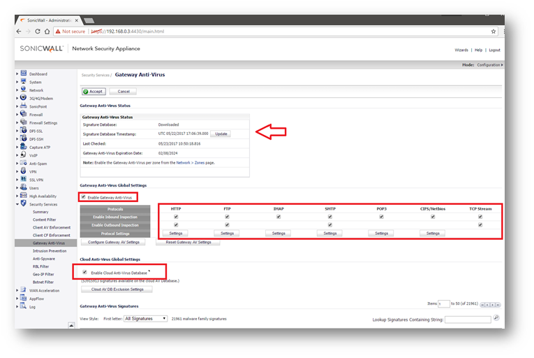Open Client AV Enforcement submenu item
Image resolution: width=534 pixels, height=358 pixels.
(52, 228)
